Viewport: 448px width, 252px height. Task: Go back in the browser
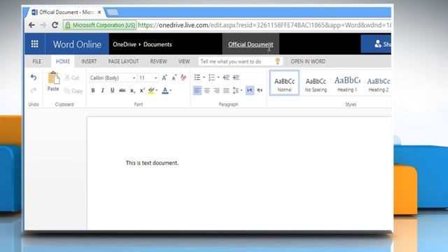point(31,25)
